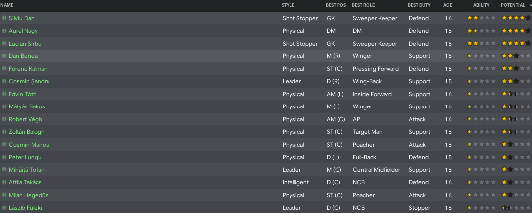This screenshot has width=532, height=213.
Task: Sort by Best Role column header
Action: (363, 5)
